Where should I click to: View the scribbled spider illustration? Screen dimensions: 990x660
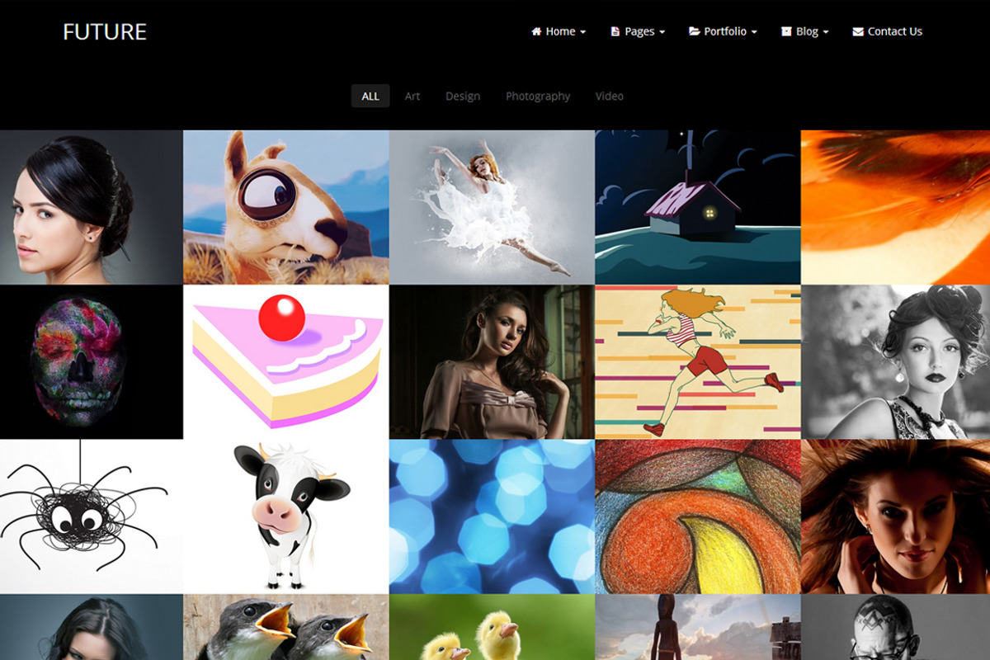coord(91,516)
